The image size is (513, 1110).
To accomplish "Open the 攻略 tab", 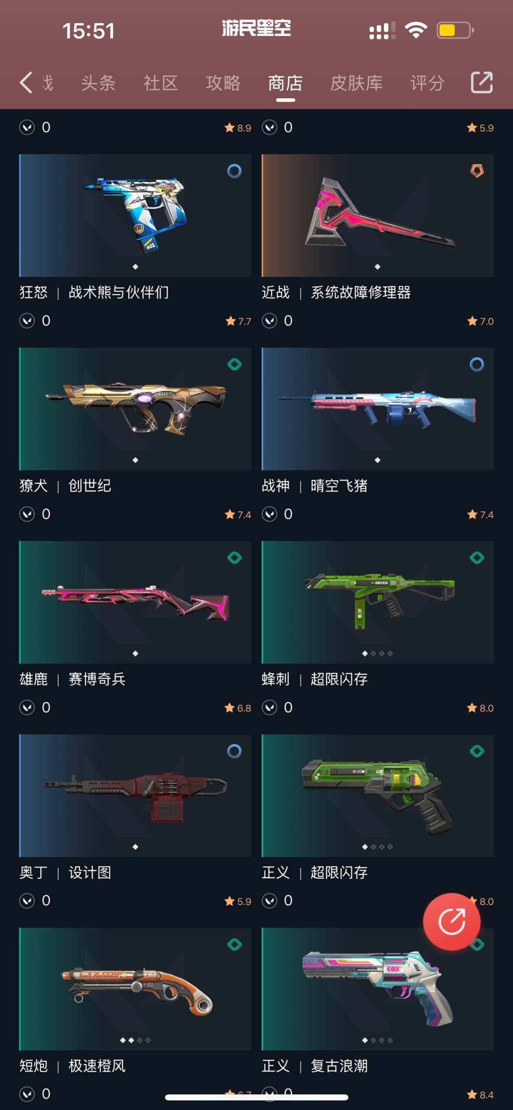I will 223,83.
